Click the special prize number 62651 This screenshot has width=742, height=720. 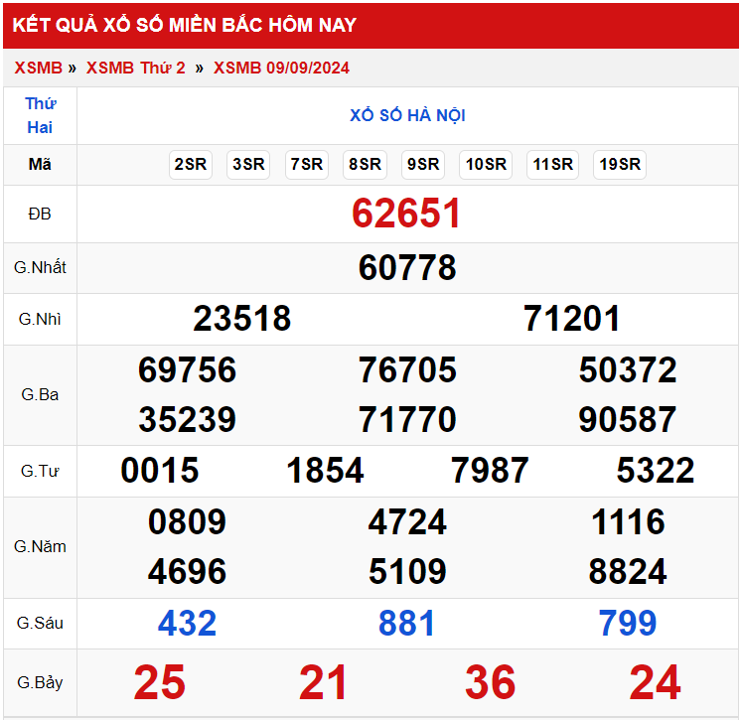point(407,214)
